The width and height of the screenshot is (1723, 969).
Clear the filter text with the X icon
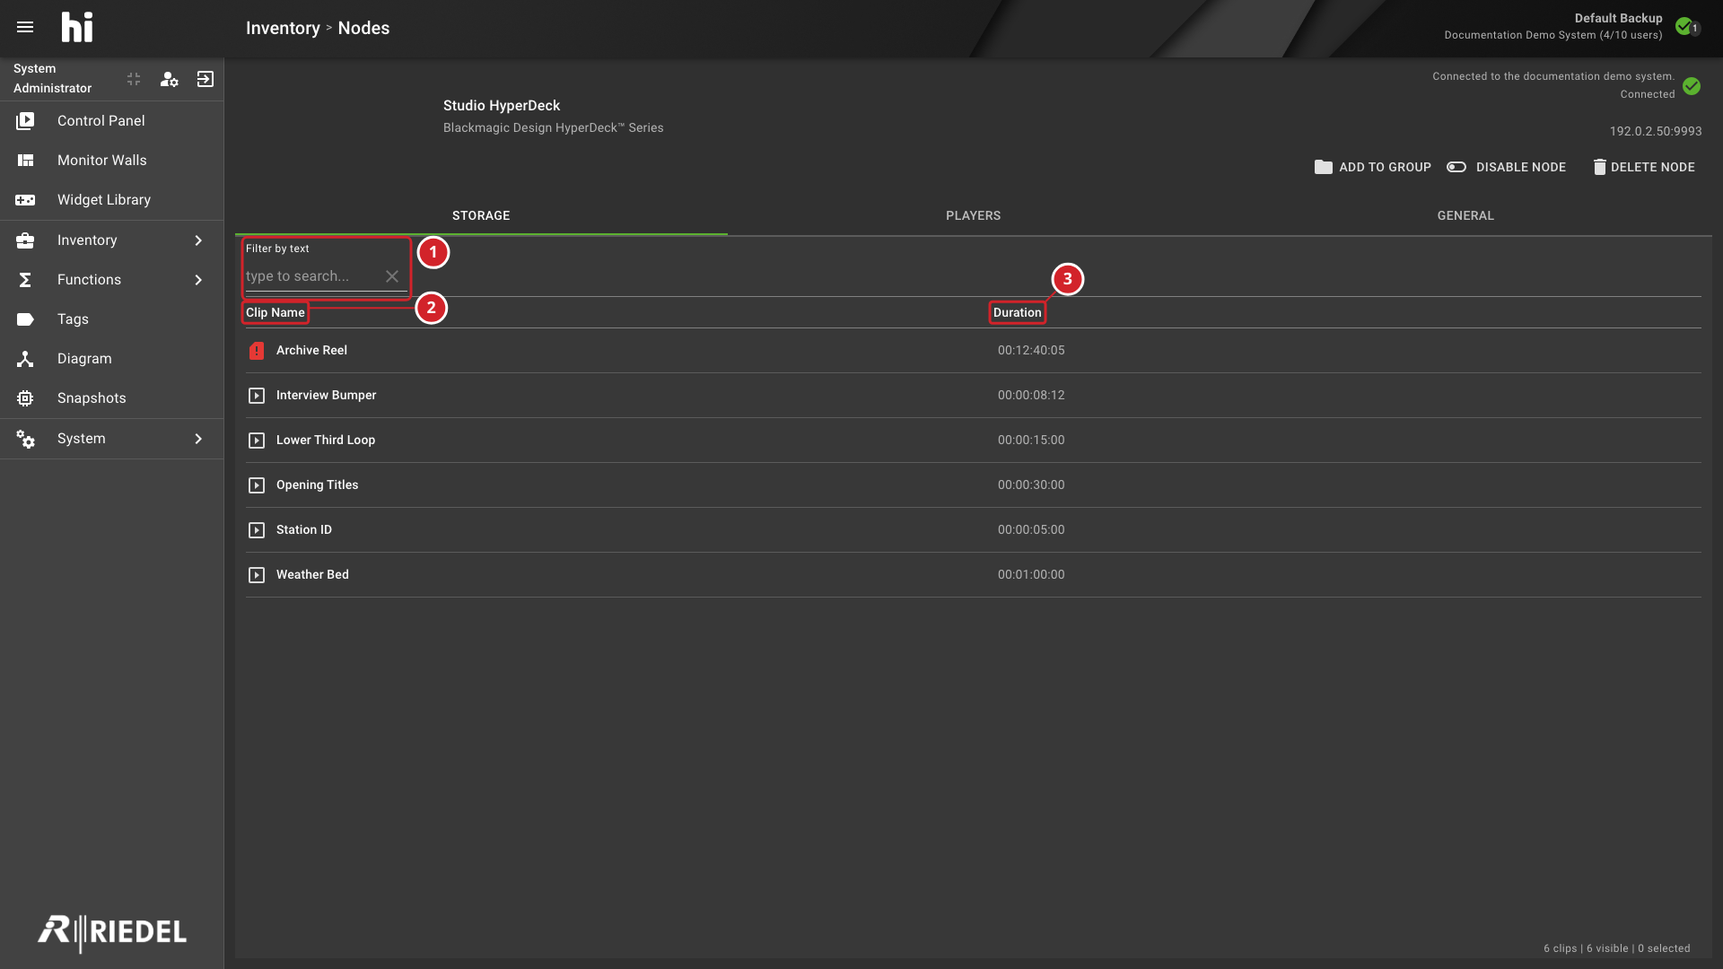click(x=392, y=276)
